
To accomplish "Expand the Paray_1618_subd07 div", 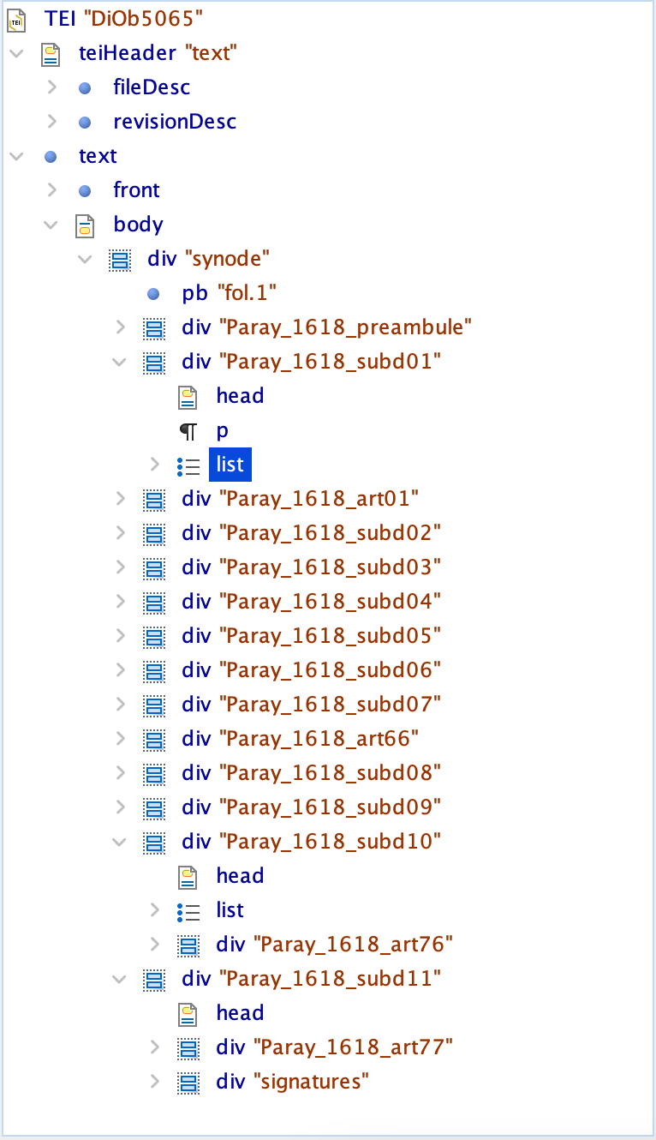I will (120, 705).
